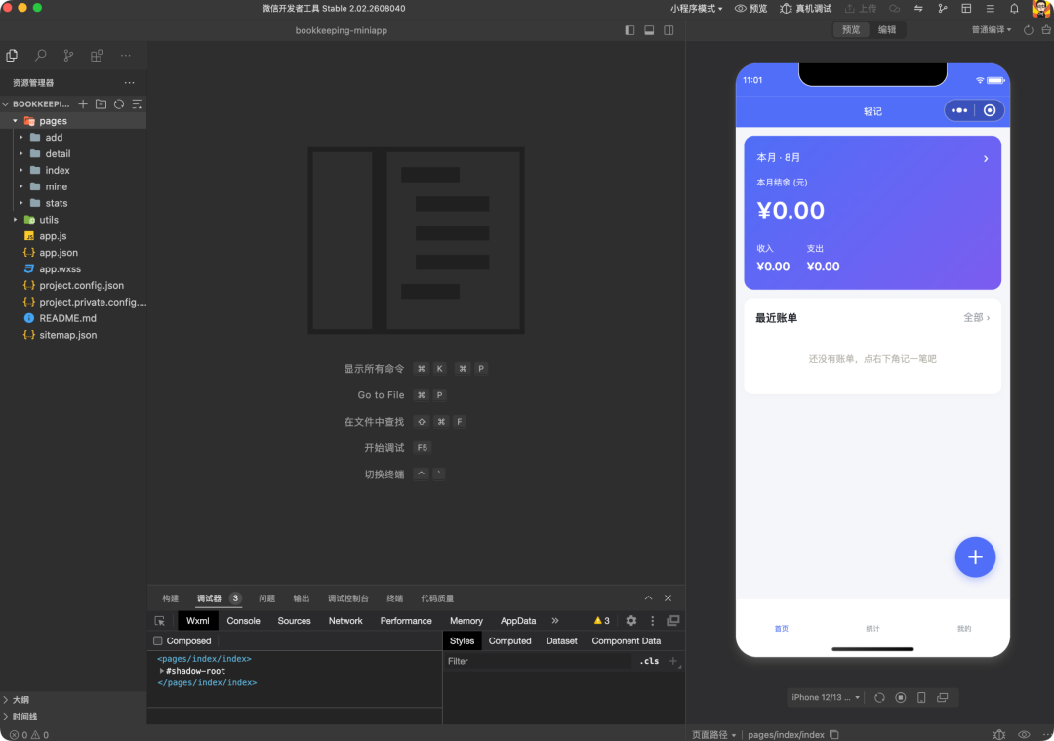This screenshot has height=741, width=1054.
Task: Click the element inspector picker icon
Action: (x=159, y=621)
